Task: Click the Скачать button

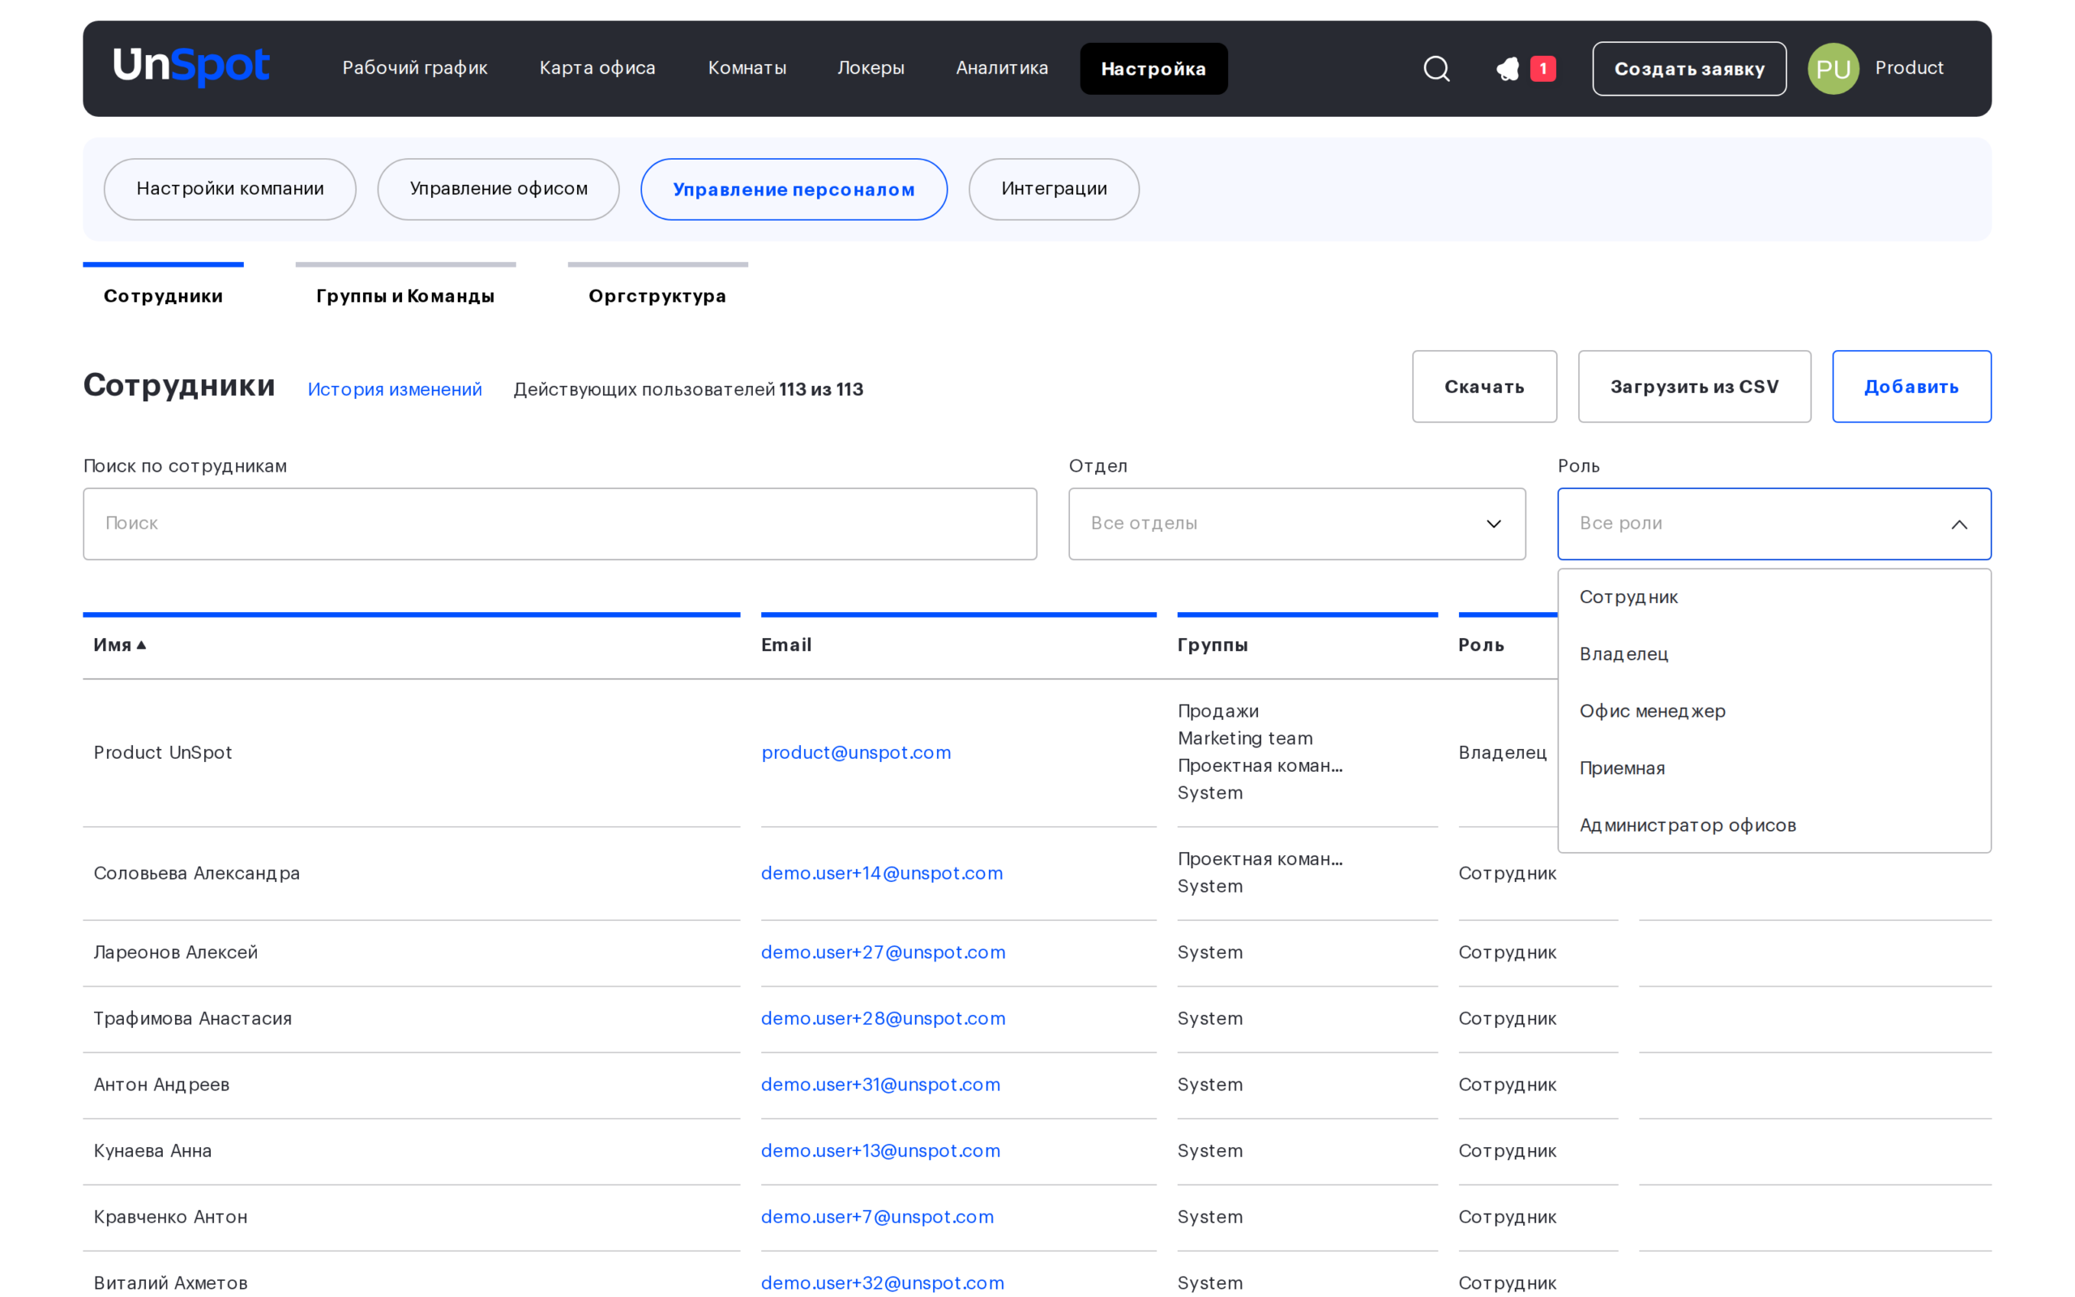Action: 1484,386
